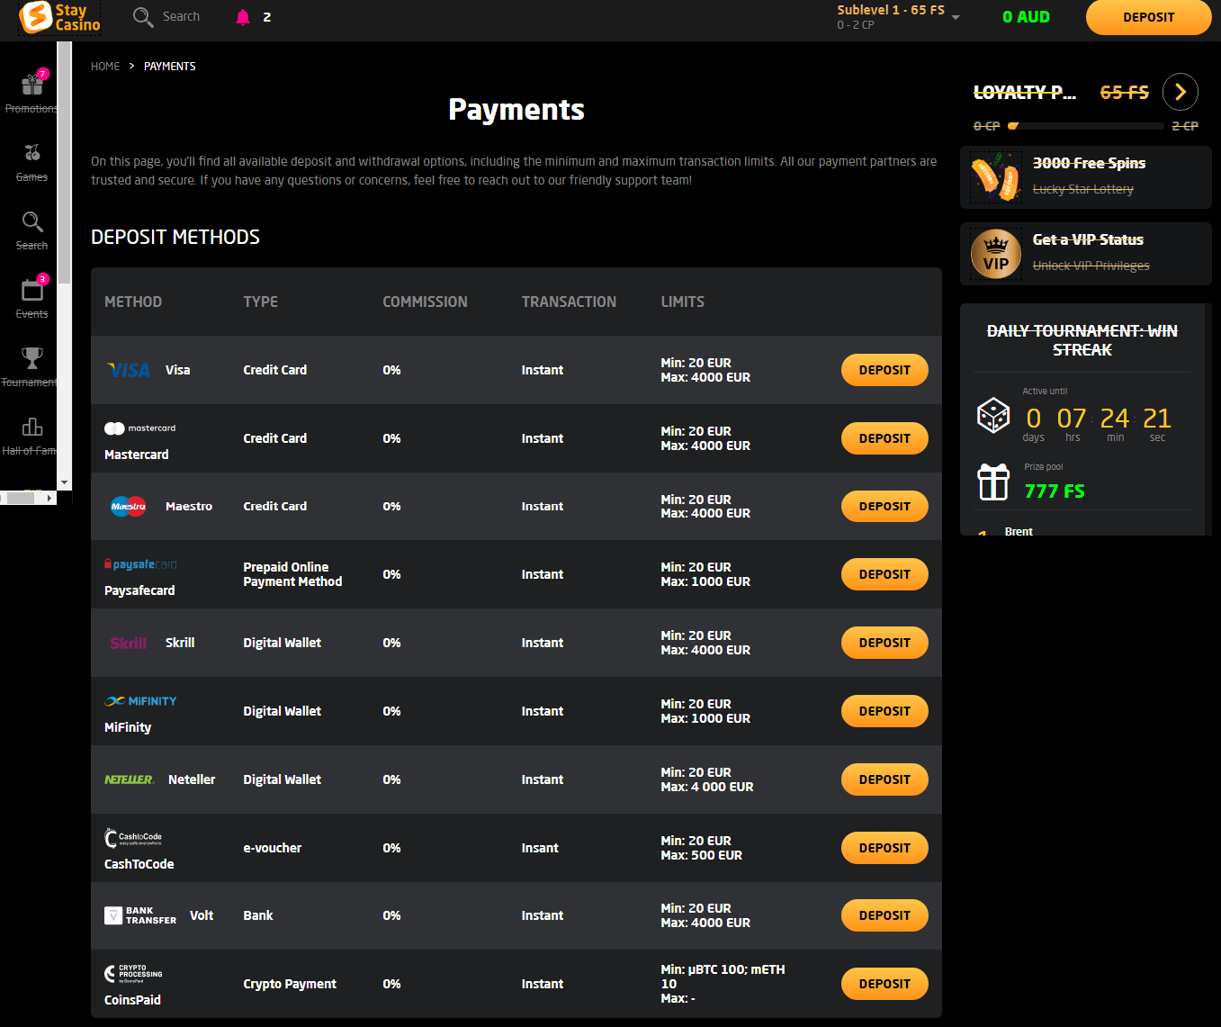Click the Loyalty Program next arrow

coord(1180,92)
